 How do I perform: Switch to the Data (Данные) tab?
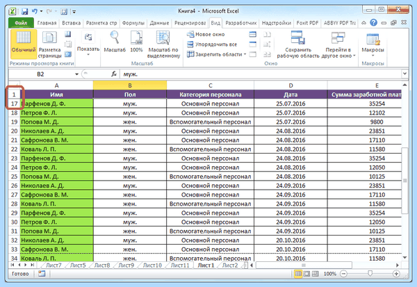[x=159, y=23]
